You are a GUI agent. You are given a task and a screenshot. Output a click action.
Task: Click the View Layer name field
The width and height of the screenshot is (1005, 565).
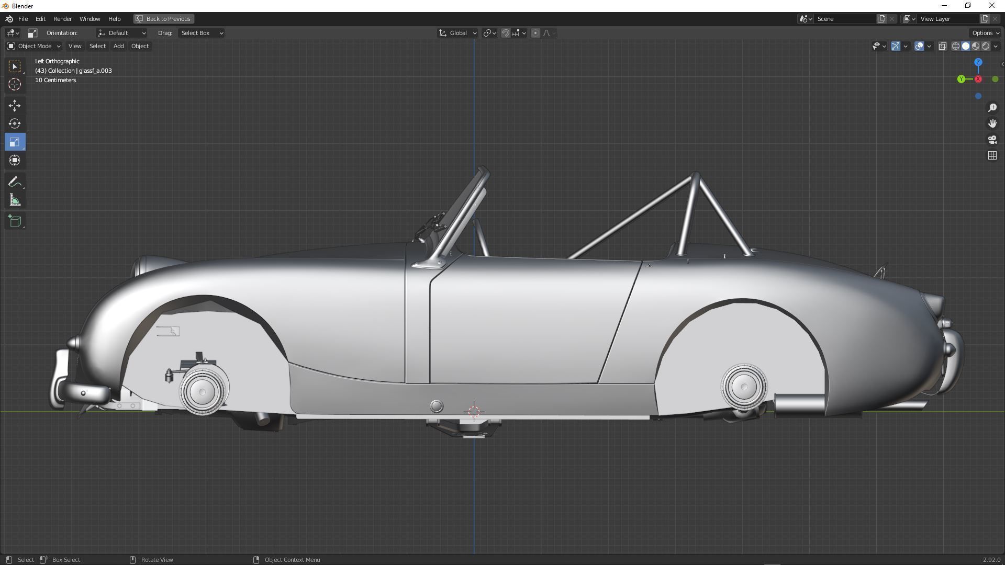click(x=948, y=19)
